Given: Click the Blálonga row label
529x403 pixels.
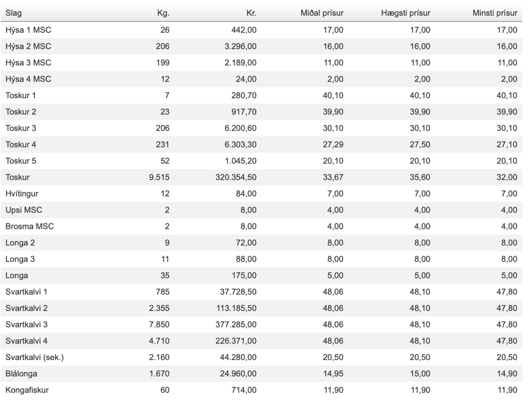Looking at the screenshot, I should pos(21,374).
